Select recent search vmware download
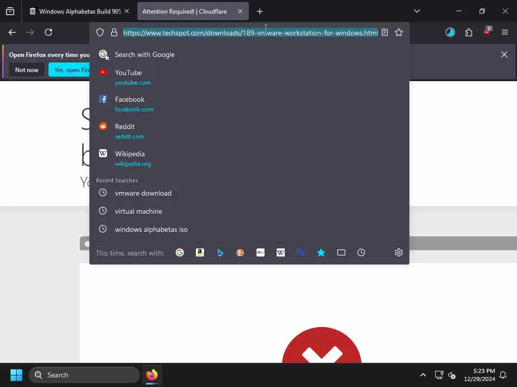 tap(249, 193)
